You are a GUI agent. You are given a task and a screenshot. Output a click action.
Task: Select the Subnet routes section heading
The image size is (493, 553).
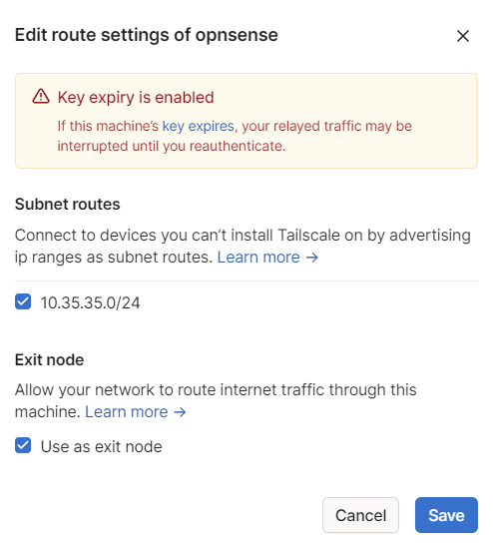pyautogui.click(x=67, y=205)
